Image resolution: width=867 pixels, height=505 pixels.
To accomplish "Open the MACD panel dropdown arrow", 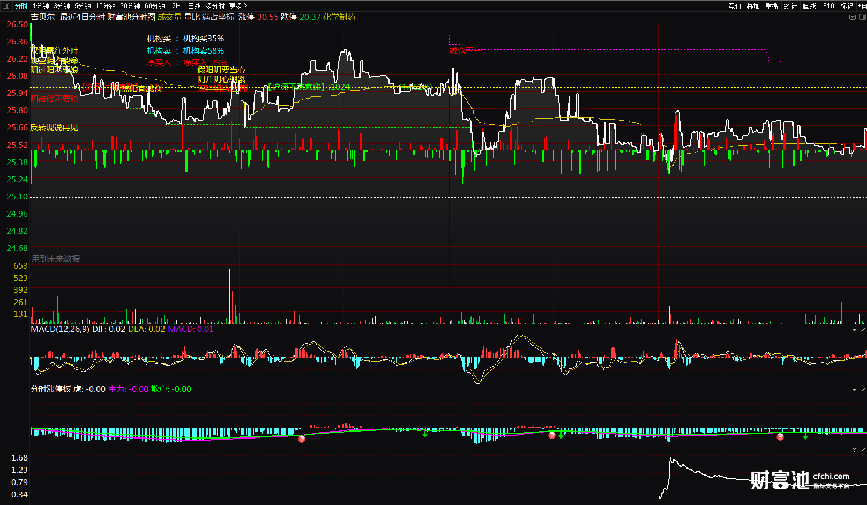I will pyautogui.click(x=854, y=330).
